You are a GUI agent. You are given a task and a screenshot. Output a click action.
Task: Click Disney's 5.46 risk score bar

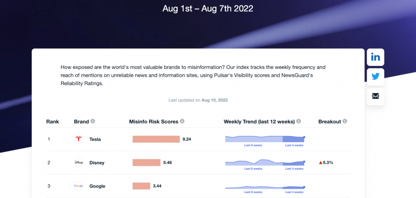coord(147,162)
